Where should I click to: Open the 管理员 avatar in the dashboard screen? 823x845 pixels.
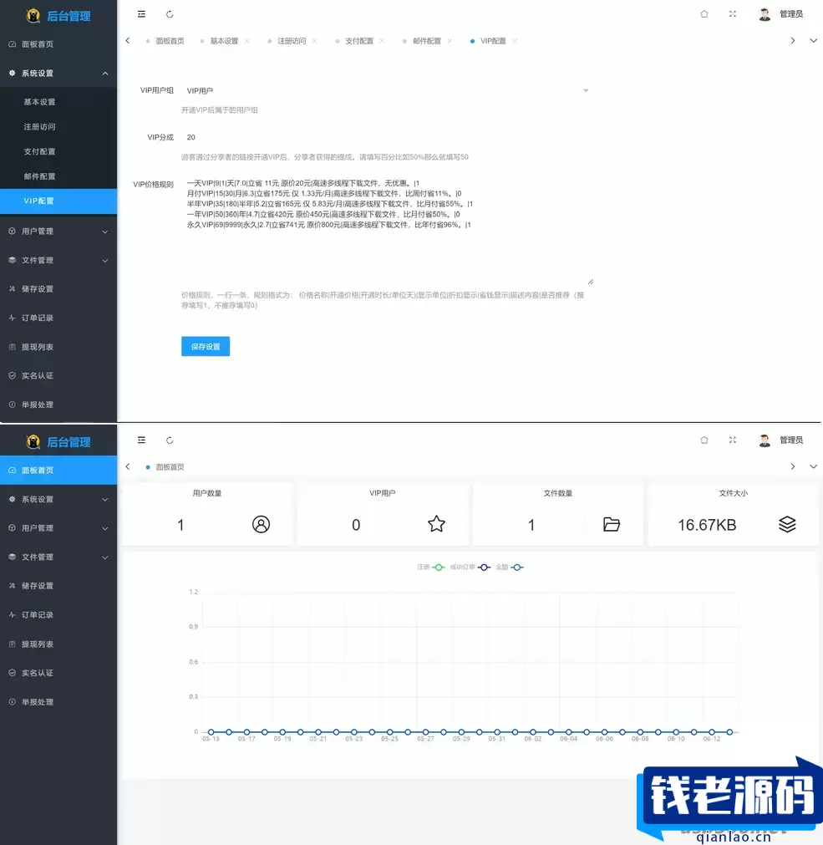(765, 440)
